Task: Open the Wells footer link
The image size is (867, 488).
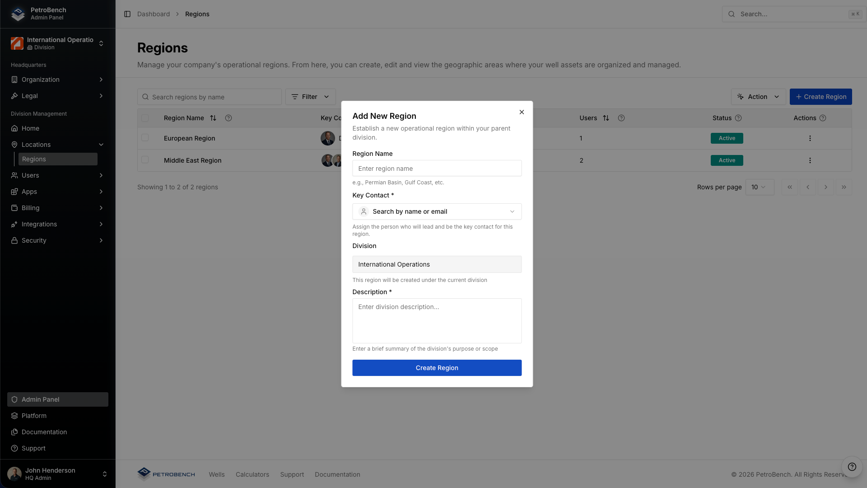Action: [x=217, y=474]
